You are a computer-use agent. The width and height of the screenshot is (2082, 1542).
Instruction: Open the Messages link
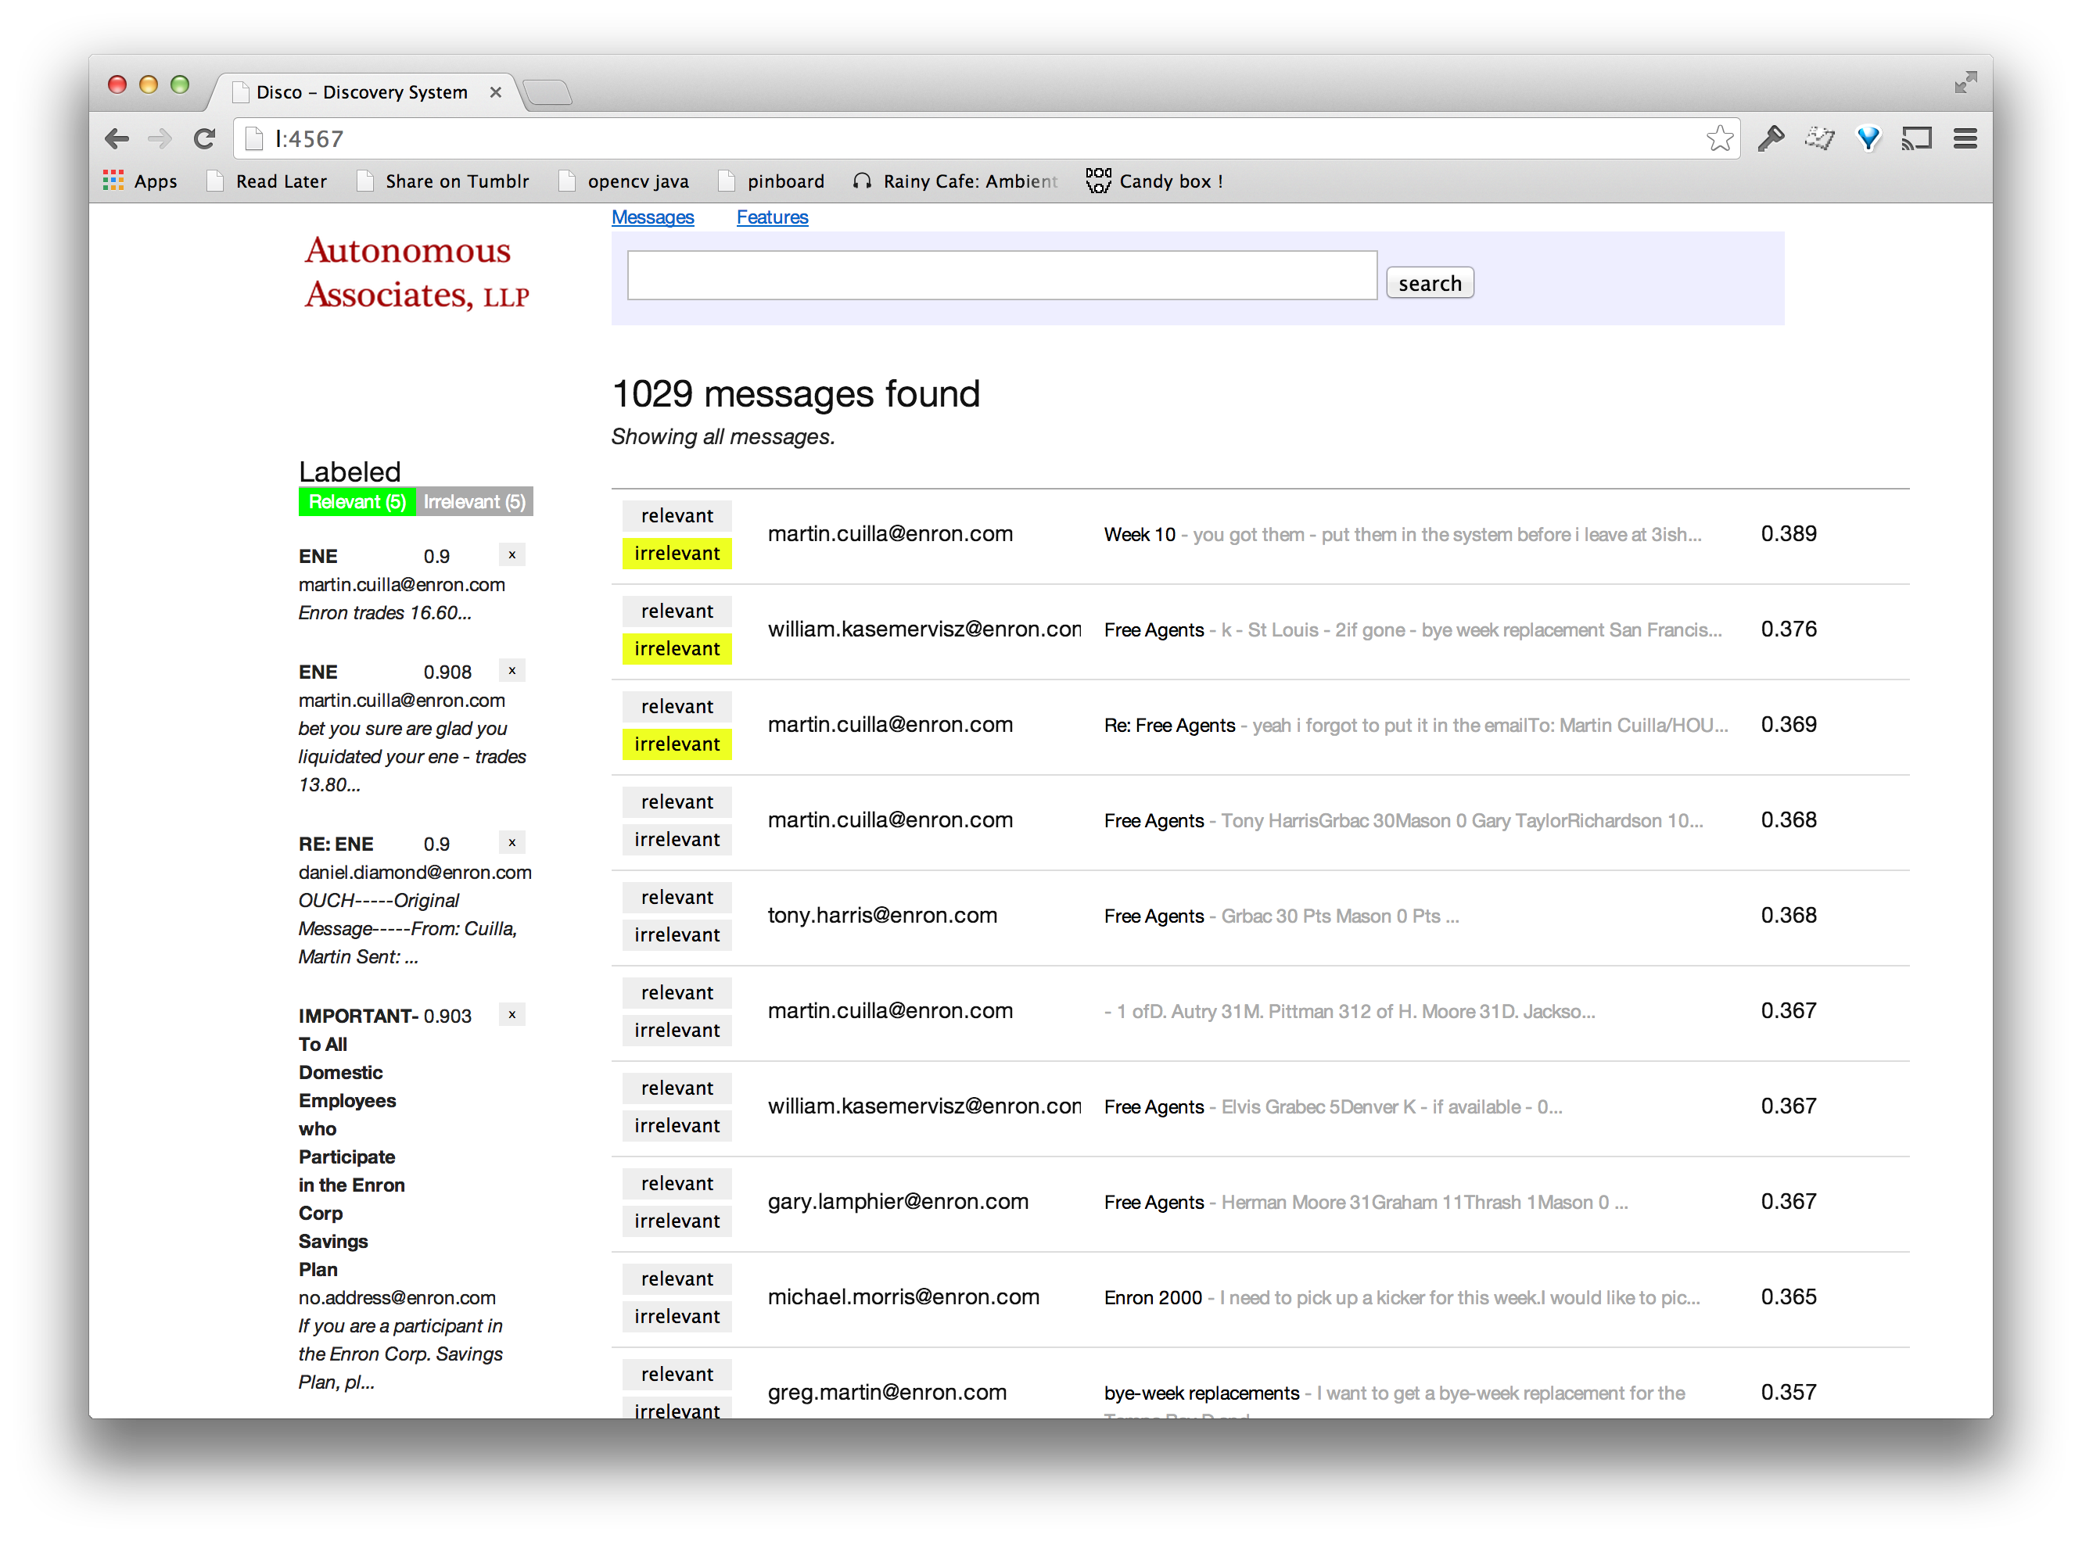(x=652, y=217)
